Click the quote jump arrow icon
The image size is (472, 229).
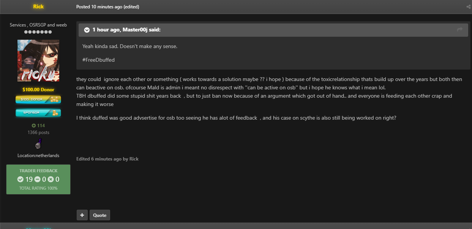click(x=460, y=30)
